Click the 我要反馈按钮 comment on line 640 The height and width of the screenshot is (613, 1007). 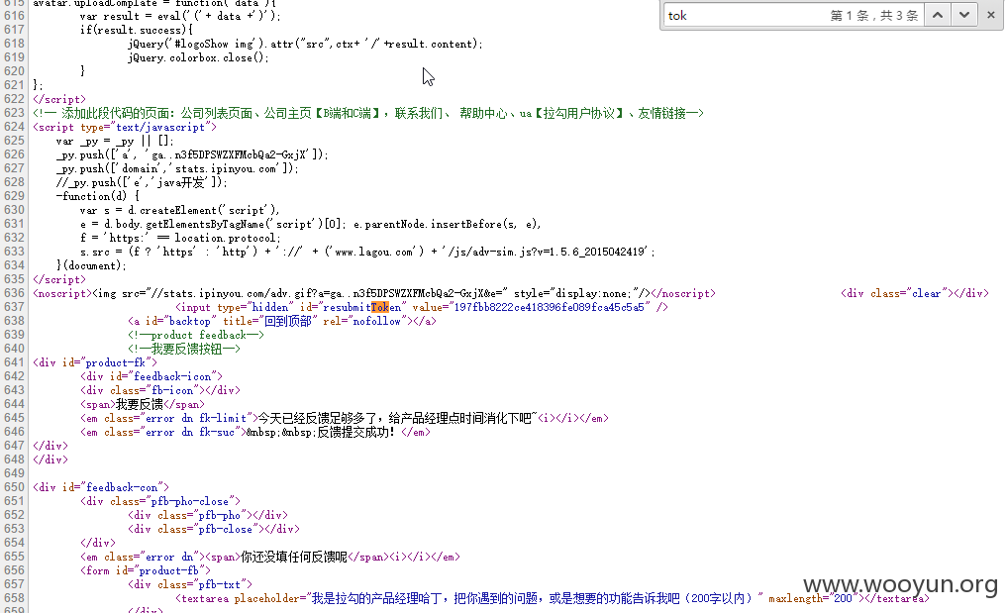(x=183, y=349)
